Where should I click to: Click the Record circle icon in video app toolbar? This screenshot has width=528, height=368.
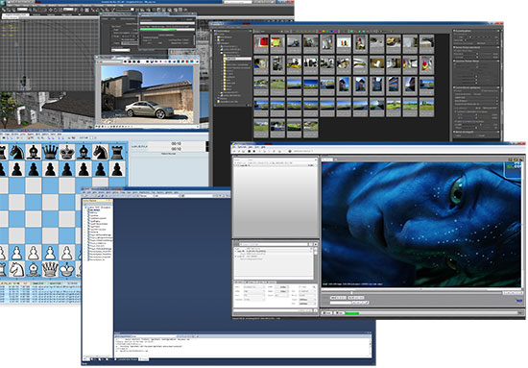[x=254, y=151]
